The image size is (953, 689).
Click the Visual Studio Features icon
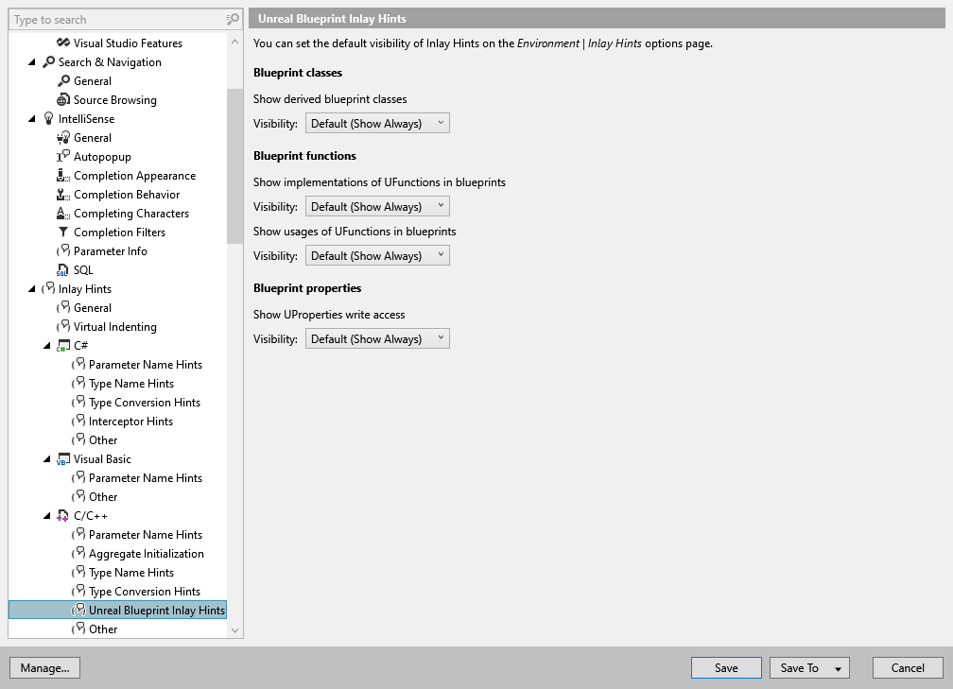click(x=63, y=43)
